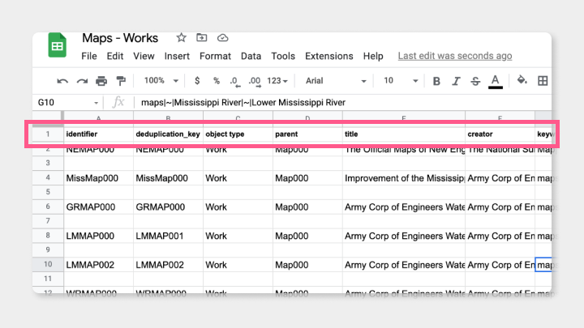Select the creator header cell
The height and width of the screenshot is (328, 584).
[500, 134]
